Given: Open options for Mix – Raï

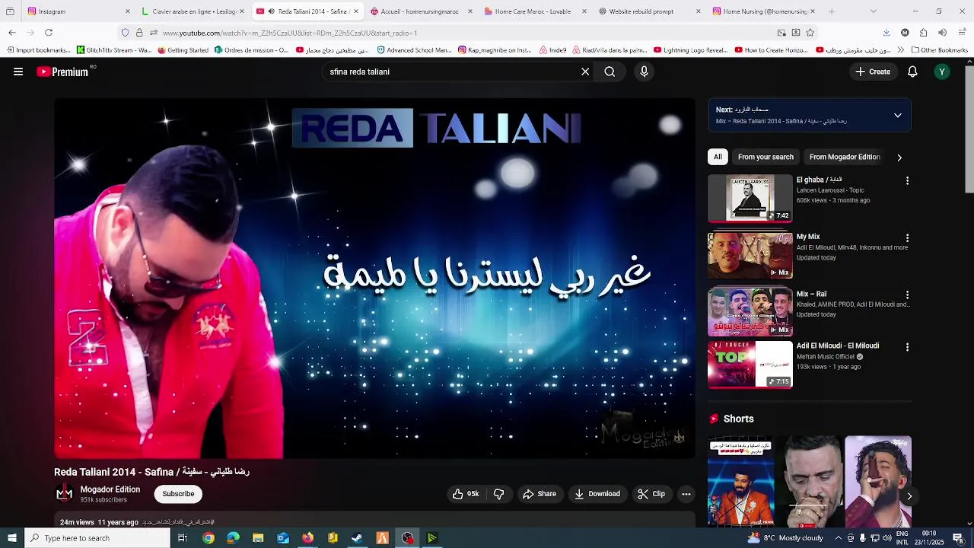Looking at the screenshot, I should [907, 295].
